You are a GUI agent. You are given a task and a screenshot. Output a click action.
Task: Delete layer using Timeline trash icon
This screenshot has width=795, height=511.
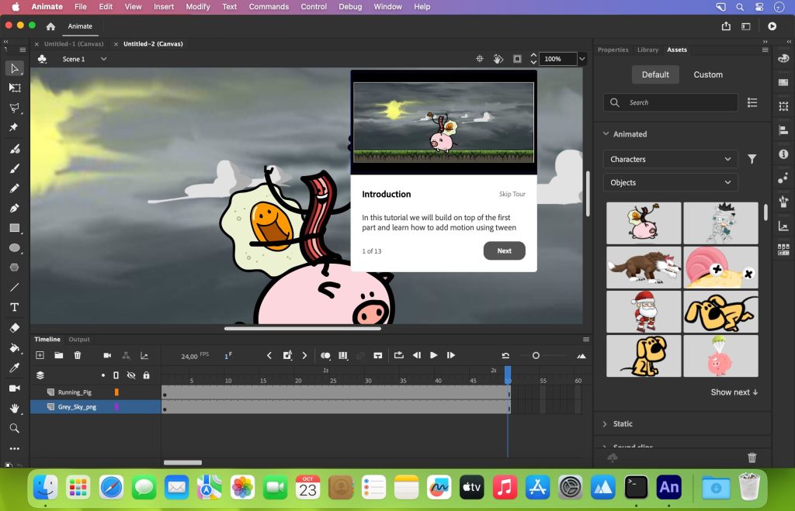pyautogui.click(x=78, y=355)
